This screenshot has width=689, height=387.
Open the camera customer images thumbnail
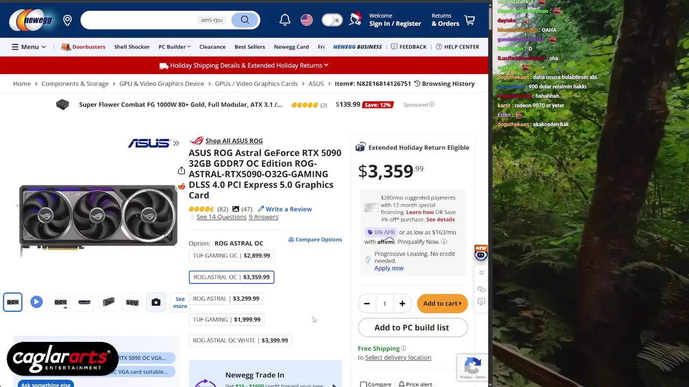(156, 302)
